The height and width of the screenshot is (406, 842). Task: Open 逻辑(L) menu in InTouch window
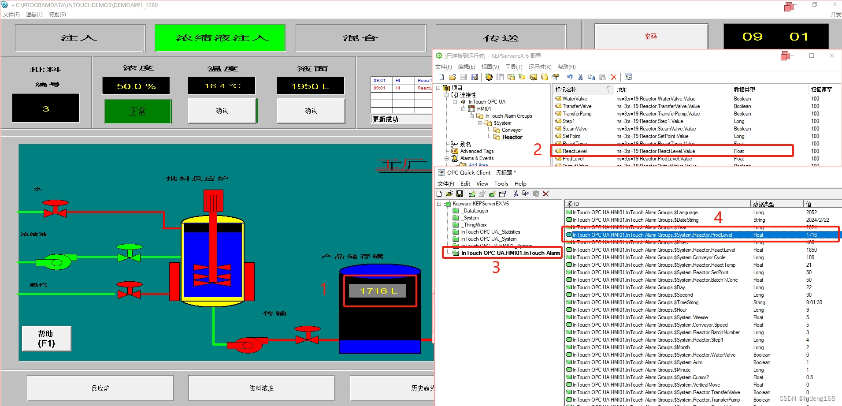34,15
